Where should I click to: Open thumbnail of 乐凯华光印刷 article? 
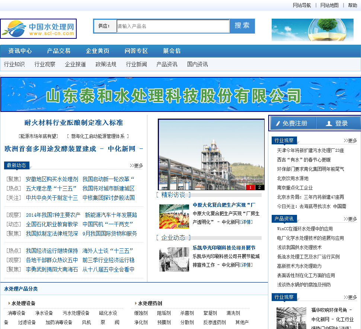pos(174,259)
